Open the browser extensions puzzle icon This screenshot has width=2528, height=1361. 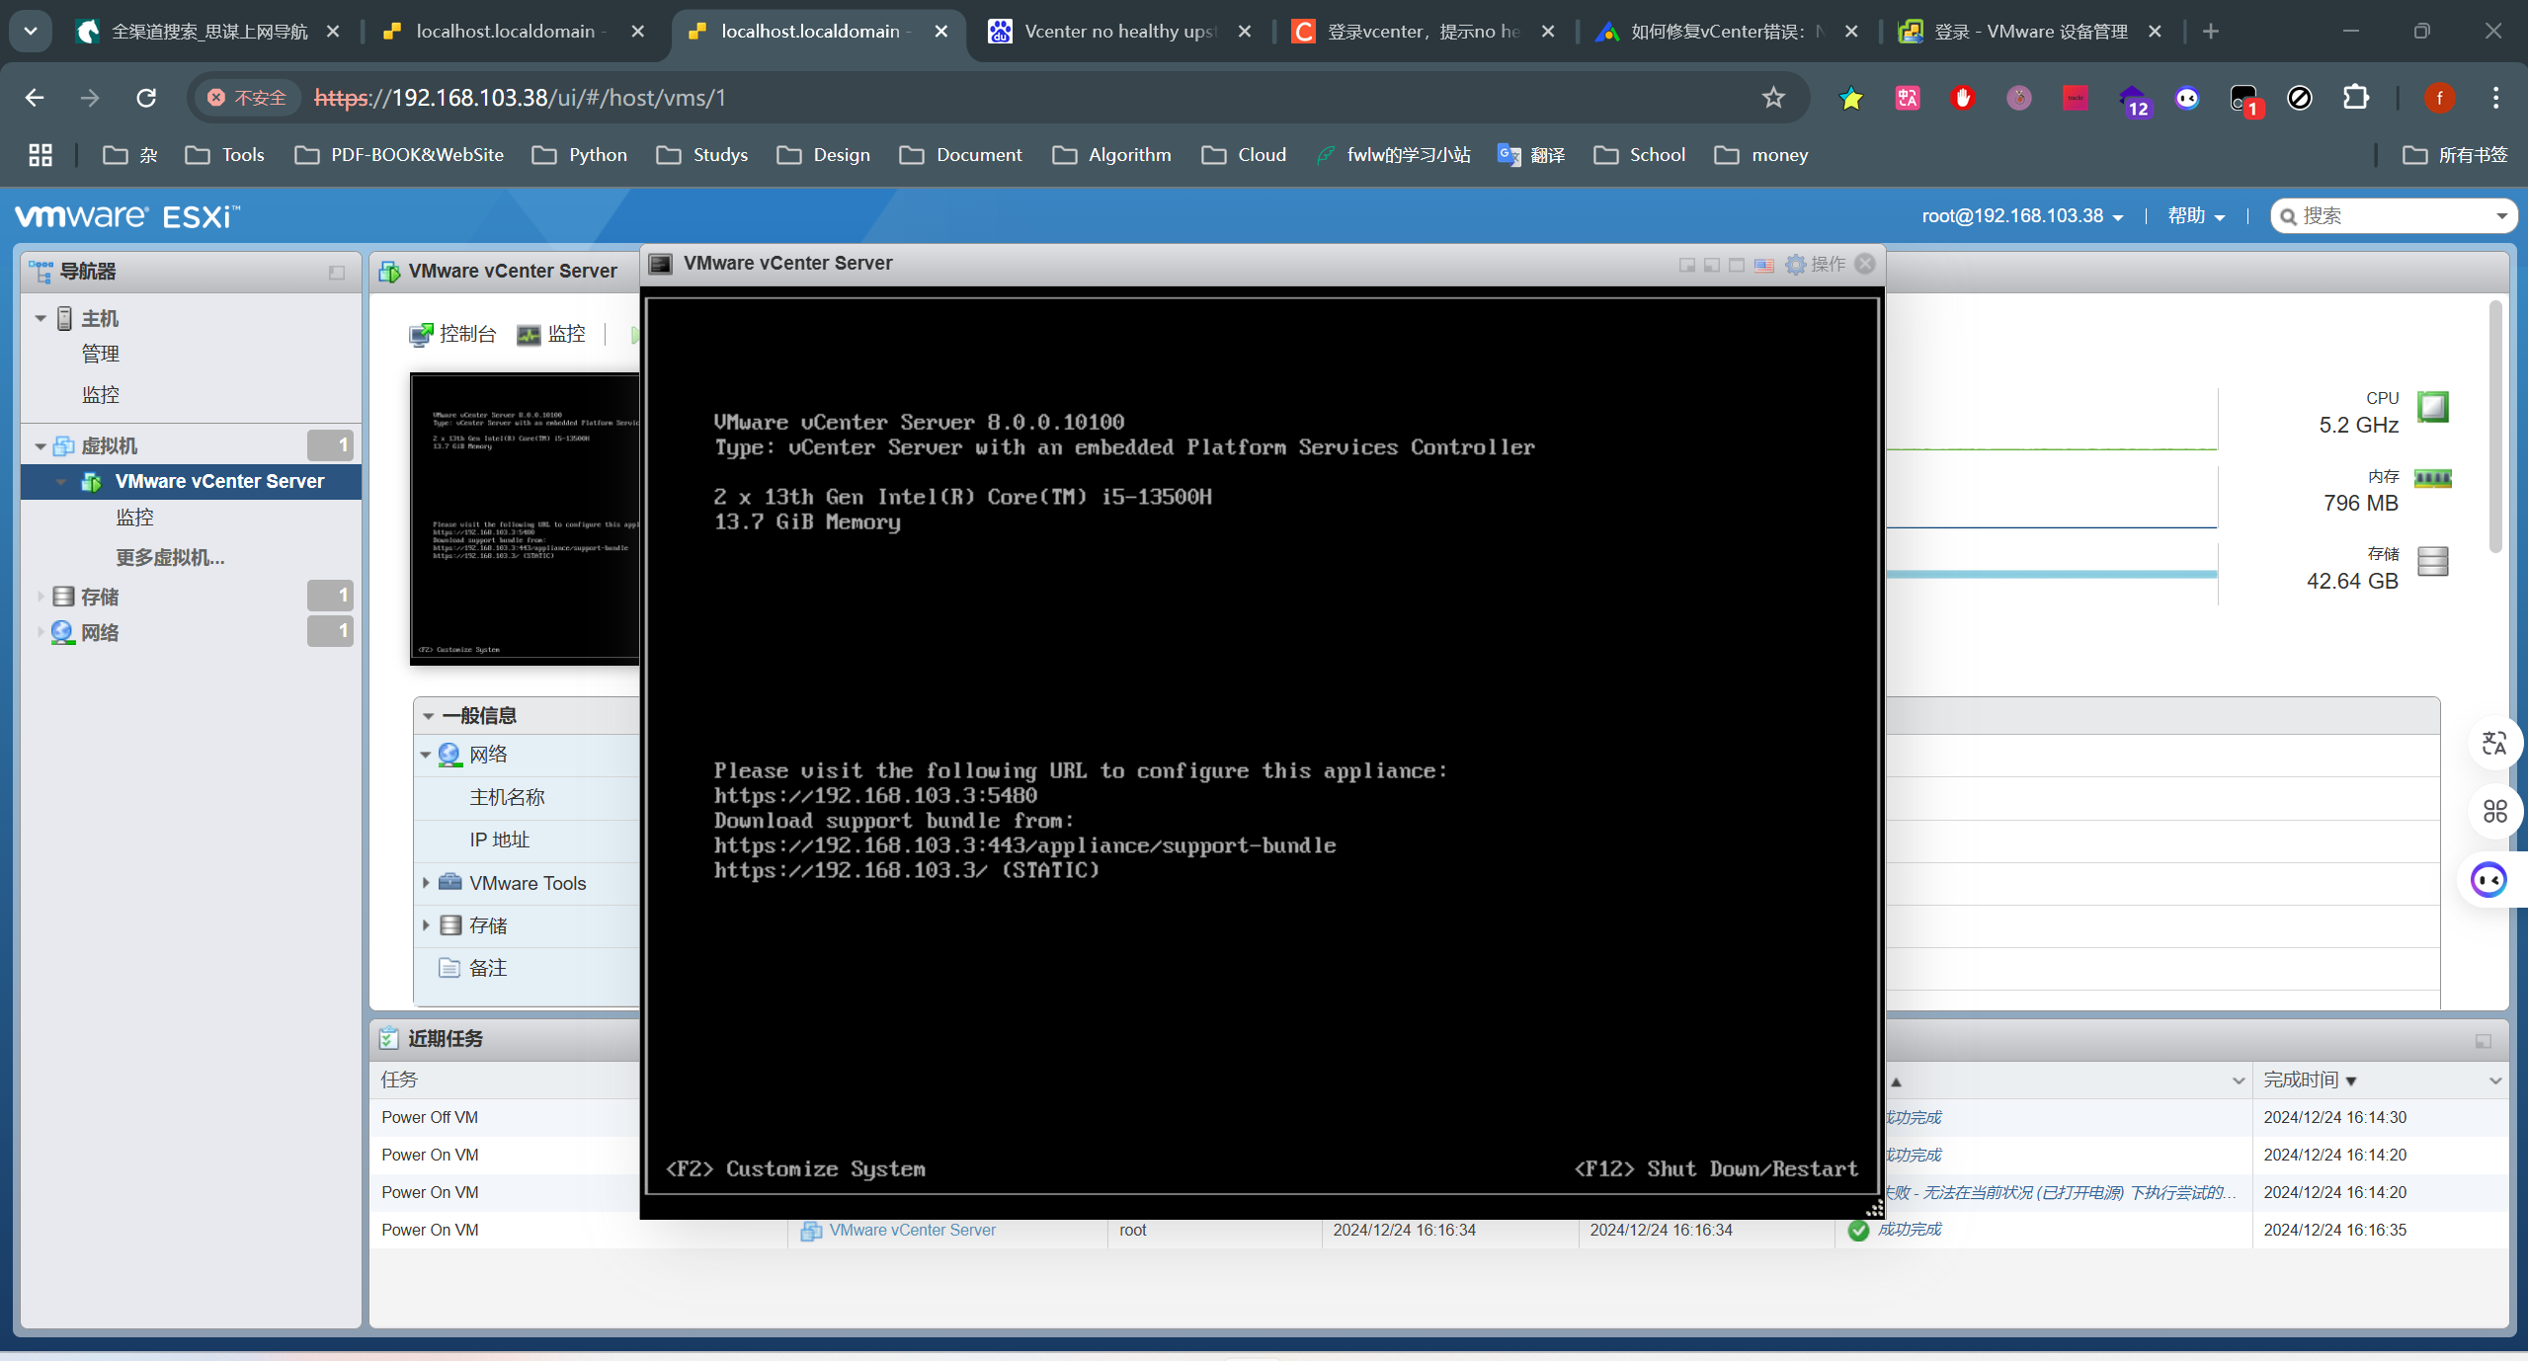[x=2356, y=98]
